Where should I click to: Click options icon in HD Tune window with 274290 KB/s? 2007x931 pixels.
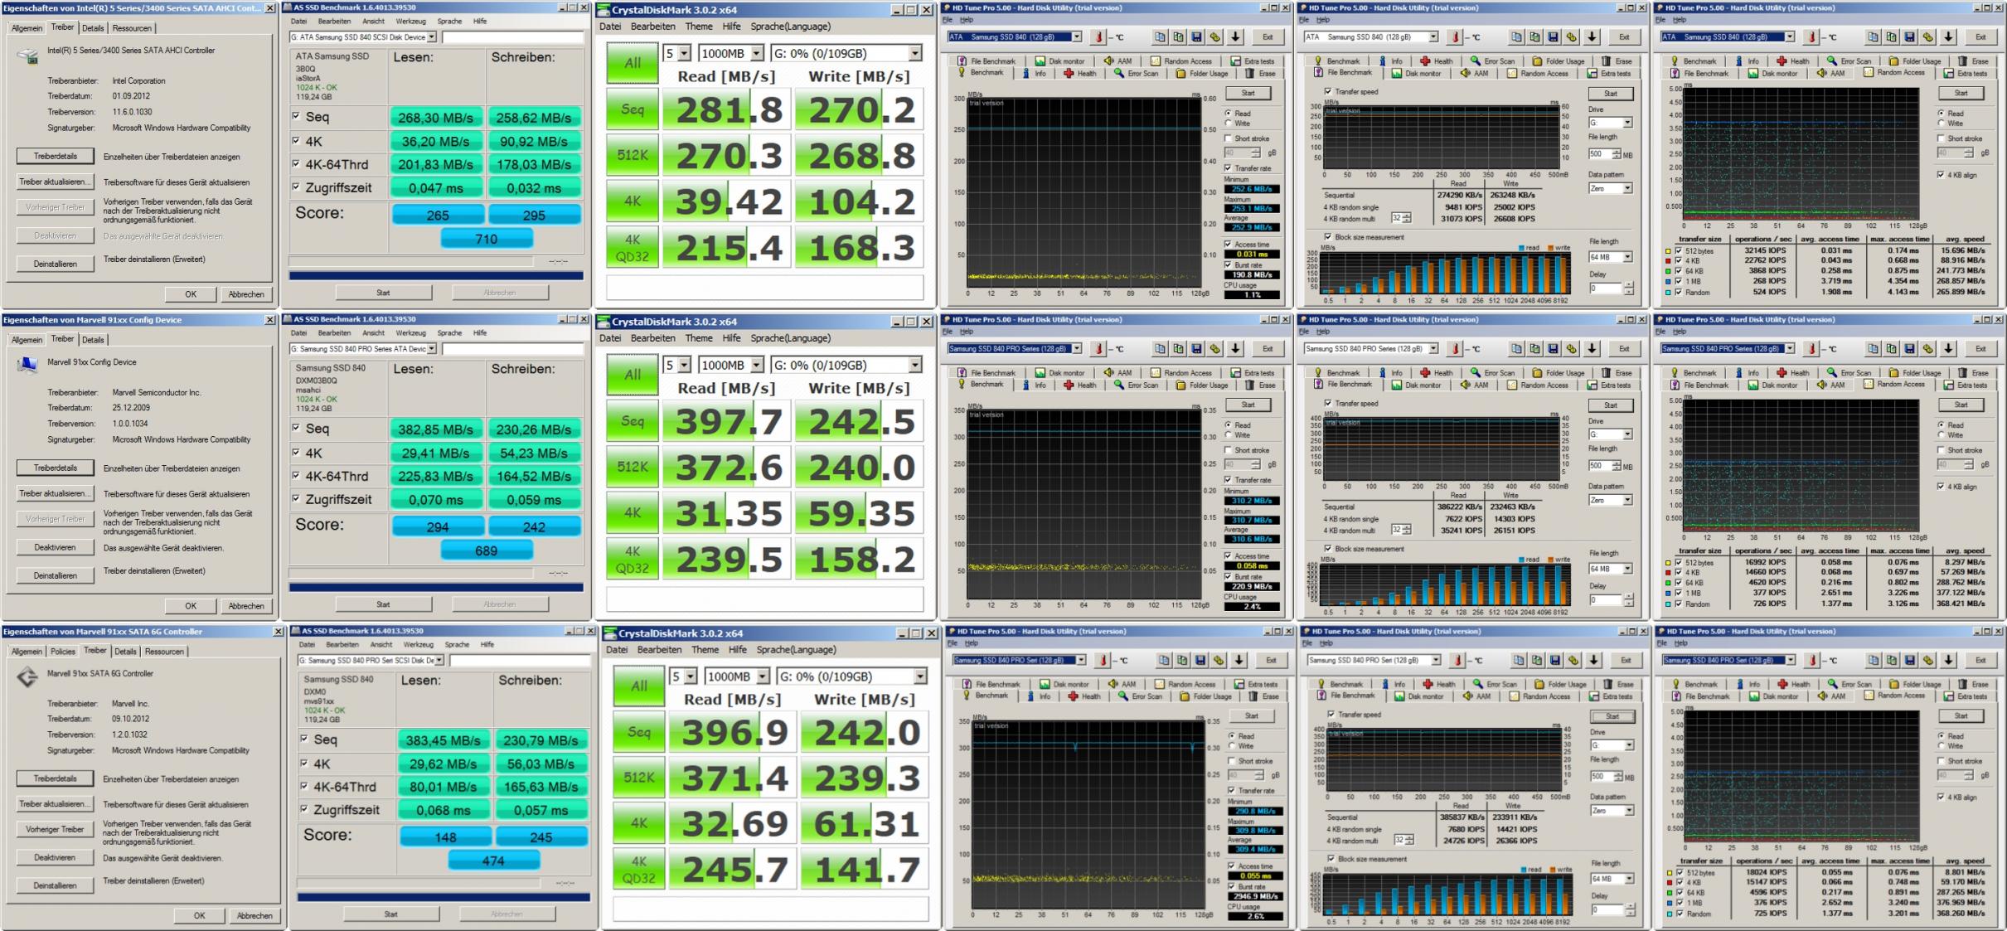1572,37
